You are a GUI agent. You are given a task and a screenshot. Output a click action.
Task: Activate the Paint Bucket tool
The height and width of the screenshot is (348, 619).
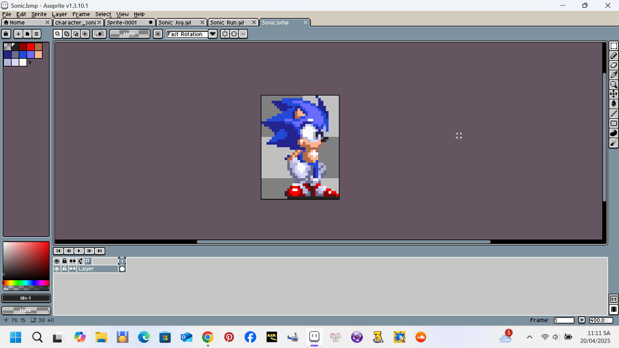coord(614,104)
